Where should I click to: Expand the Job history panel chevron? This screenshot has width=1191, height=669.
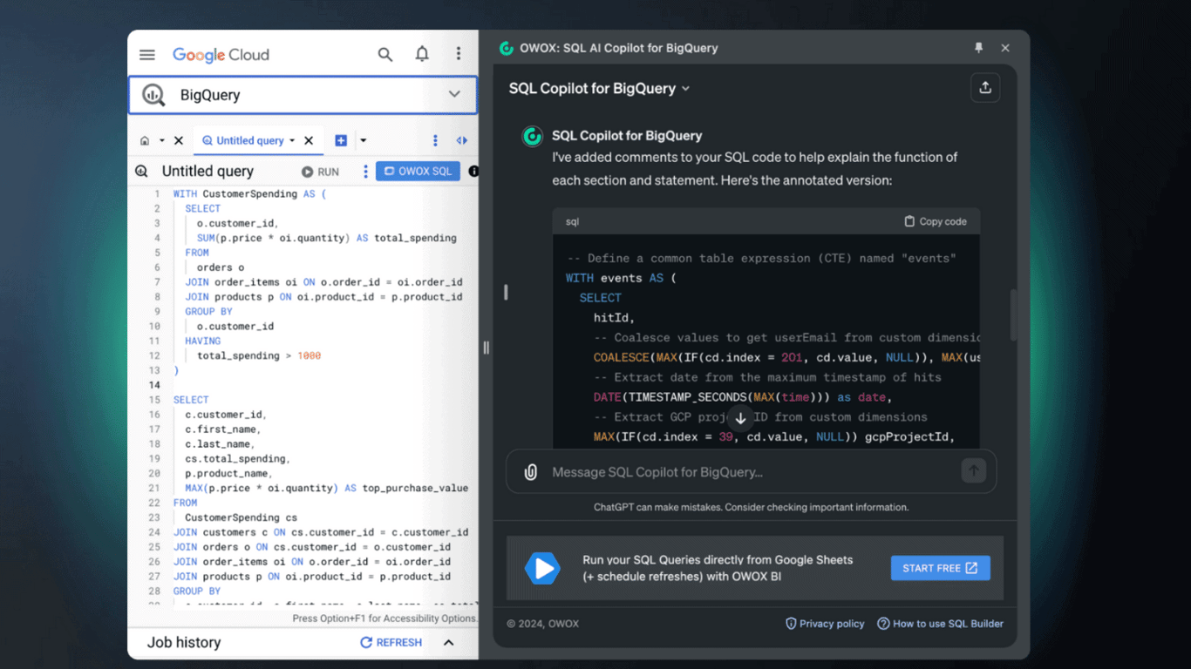(448, 642)
